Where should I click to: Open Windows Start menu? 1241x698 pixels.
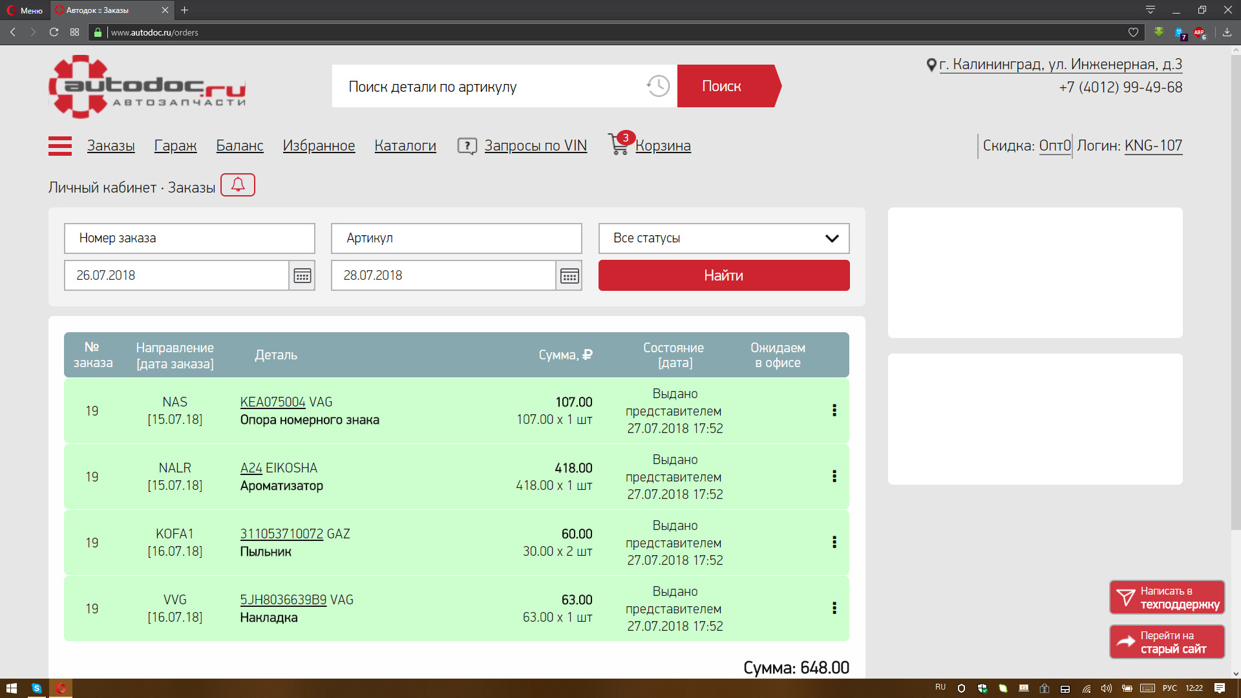[x=11, y=688]
